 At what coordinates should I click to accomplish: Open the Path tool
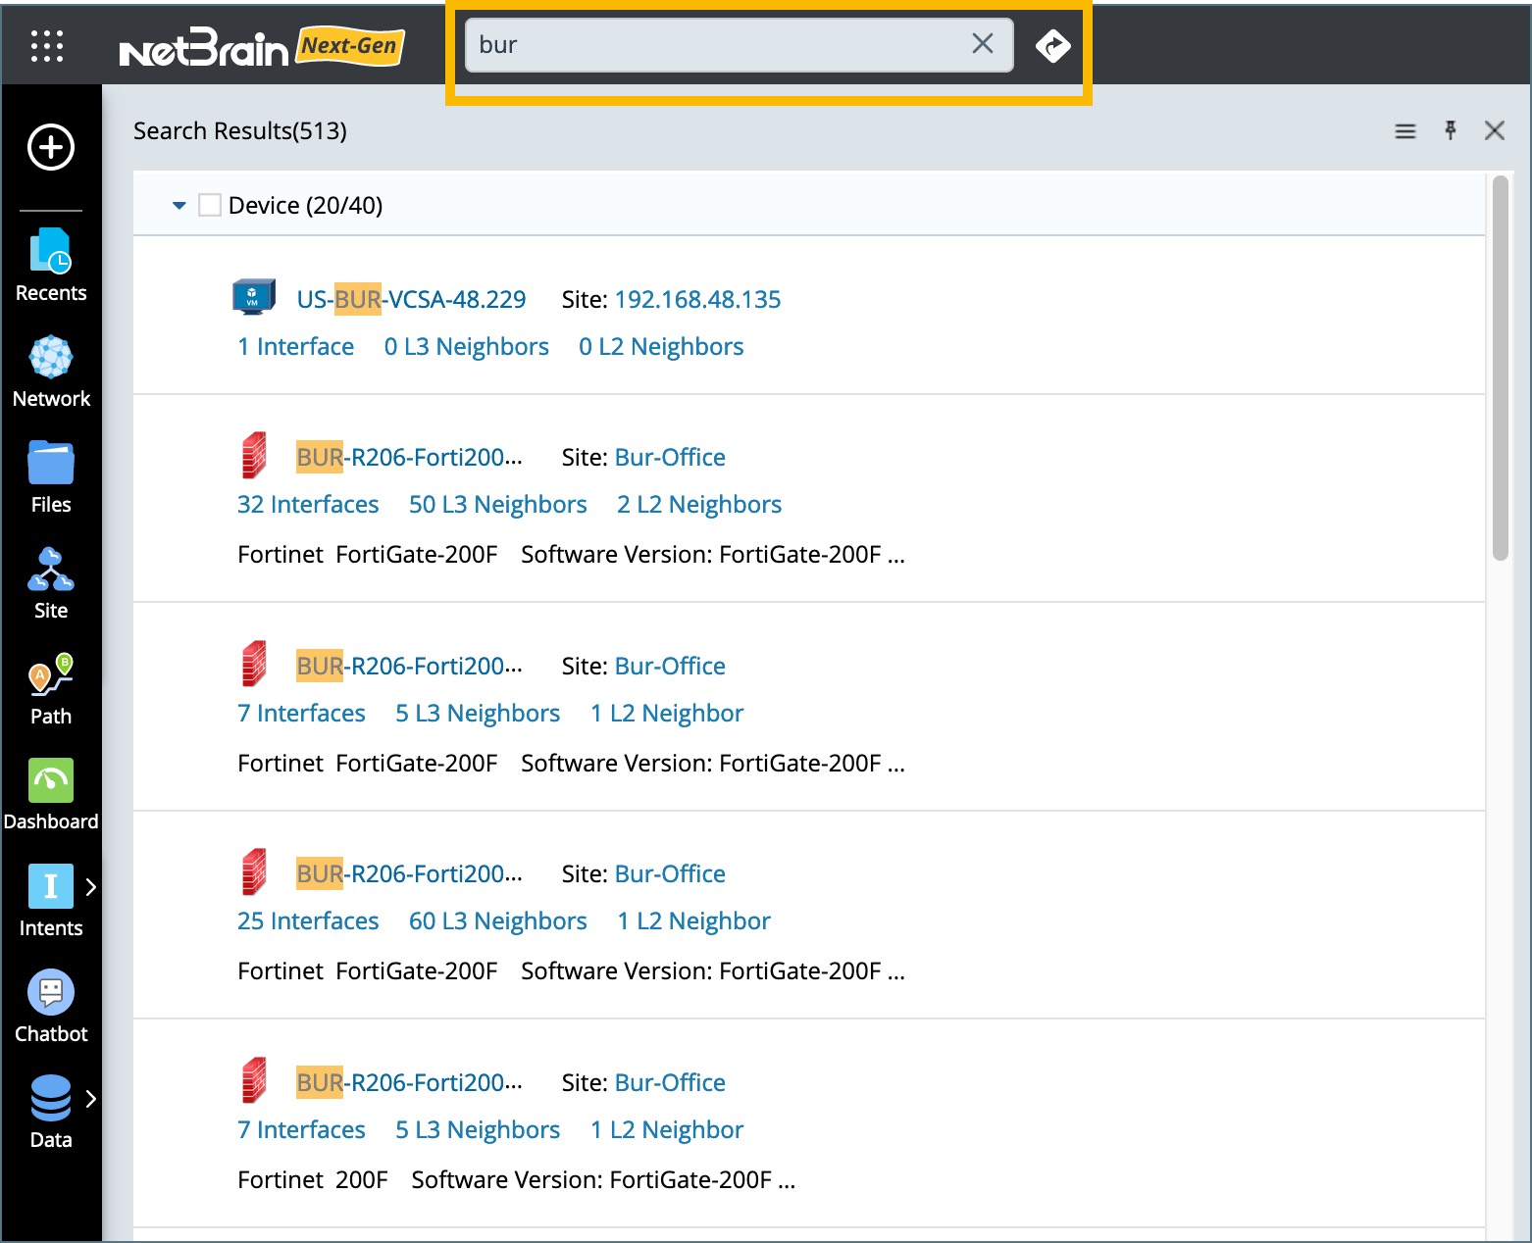tap(50, 682)
